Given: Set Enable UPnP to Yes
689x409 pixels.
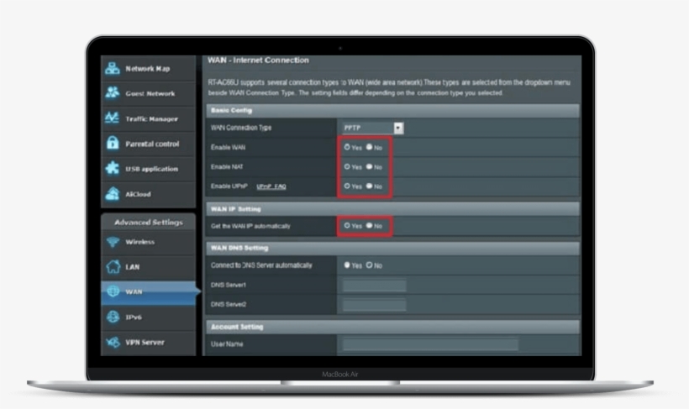Looking at the screenshot, I should (347, 186).
